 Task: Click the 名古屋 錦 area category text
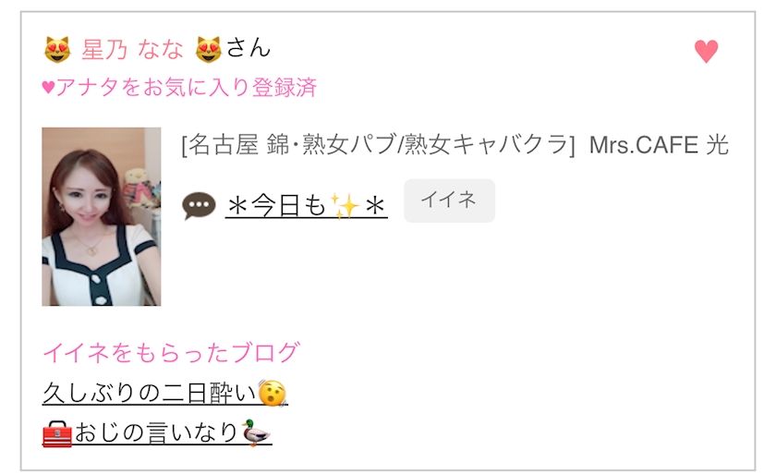[238, 145]
